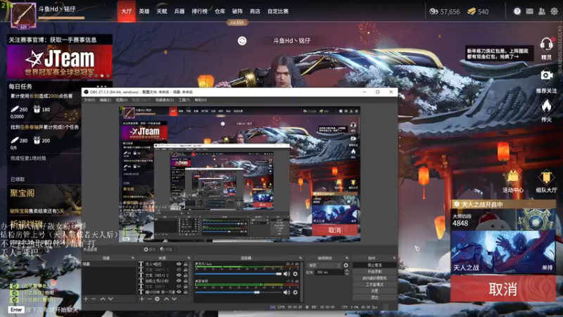563x317 pixels.
Task: Click the silver coin currency 57,656 icon
Action: (434, 11)
